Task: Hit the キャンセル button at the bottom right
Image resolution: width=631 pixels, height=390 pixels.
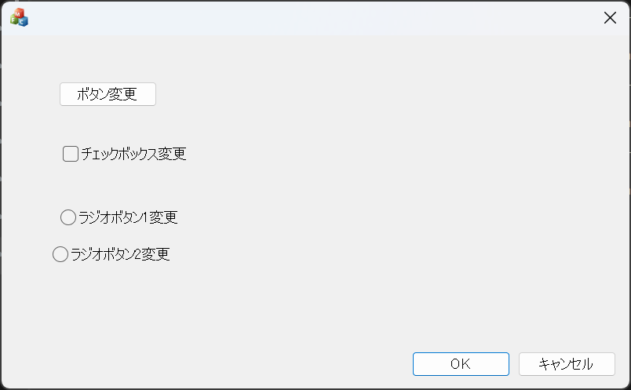Action: click(566, 364)
